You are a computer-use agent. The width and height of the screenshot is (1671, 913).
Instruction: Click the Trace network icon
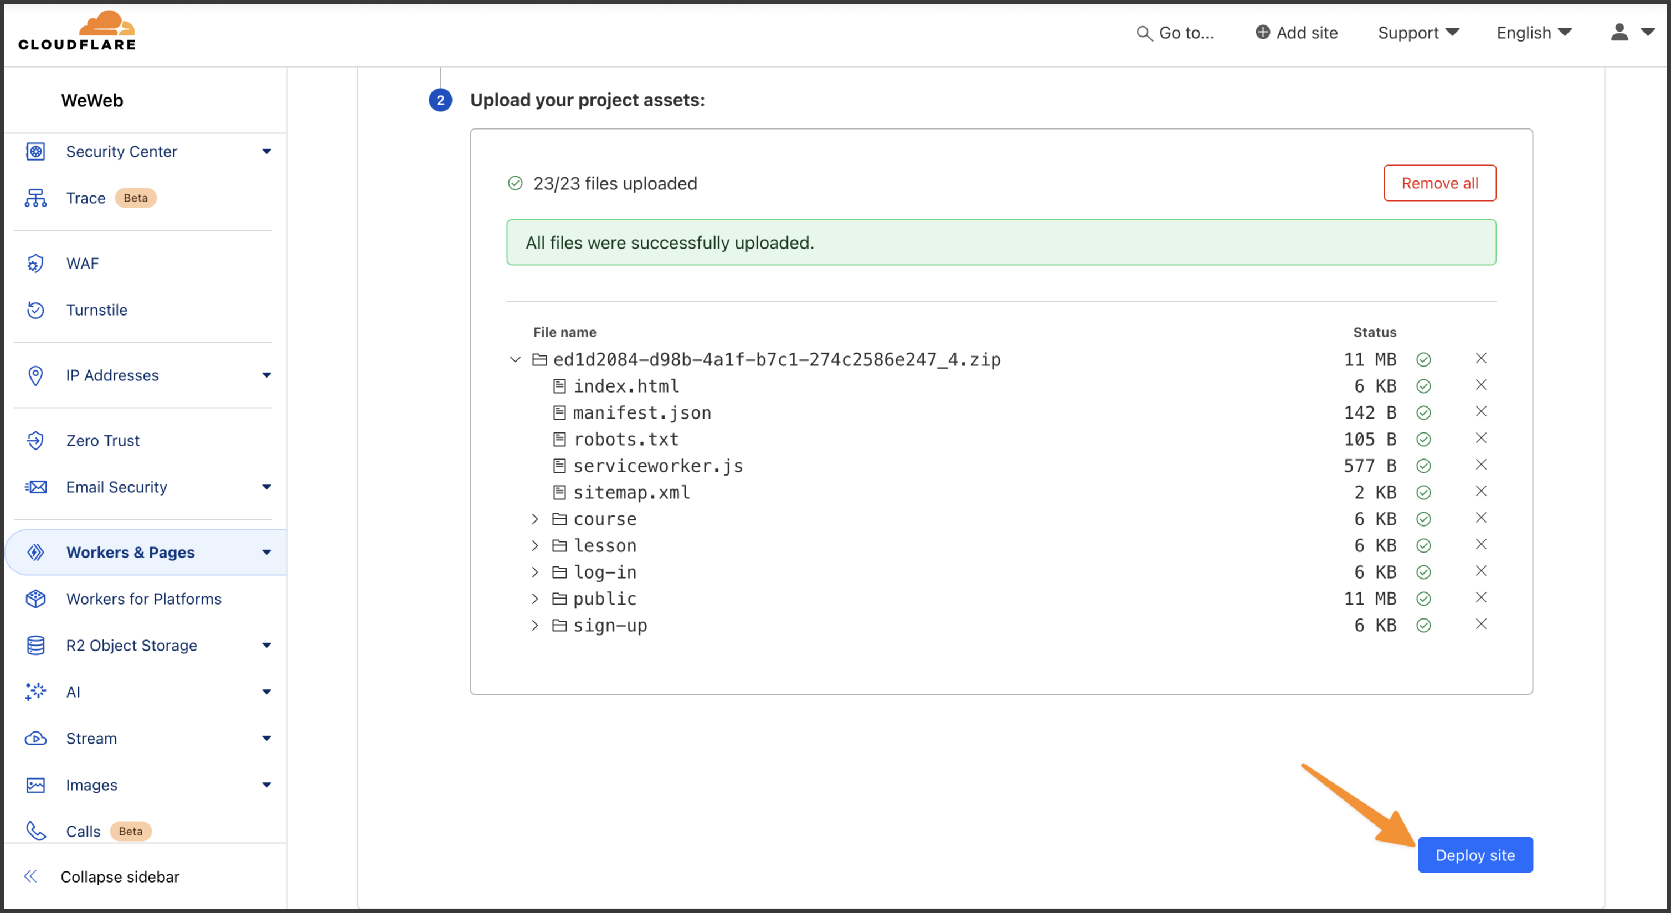[x=35, y=198]
